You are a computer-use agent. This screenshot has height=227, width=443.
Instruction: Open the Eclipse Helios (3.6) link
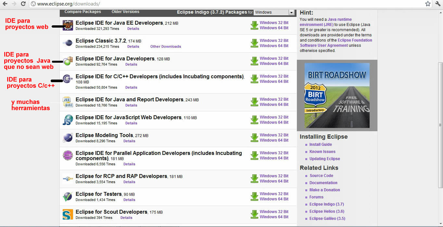point(327,211)
